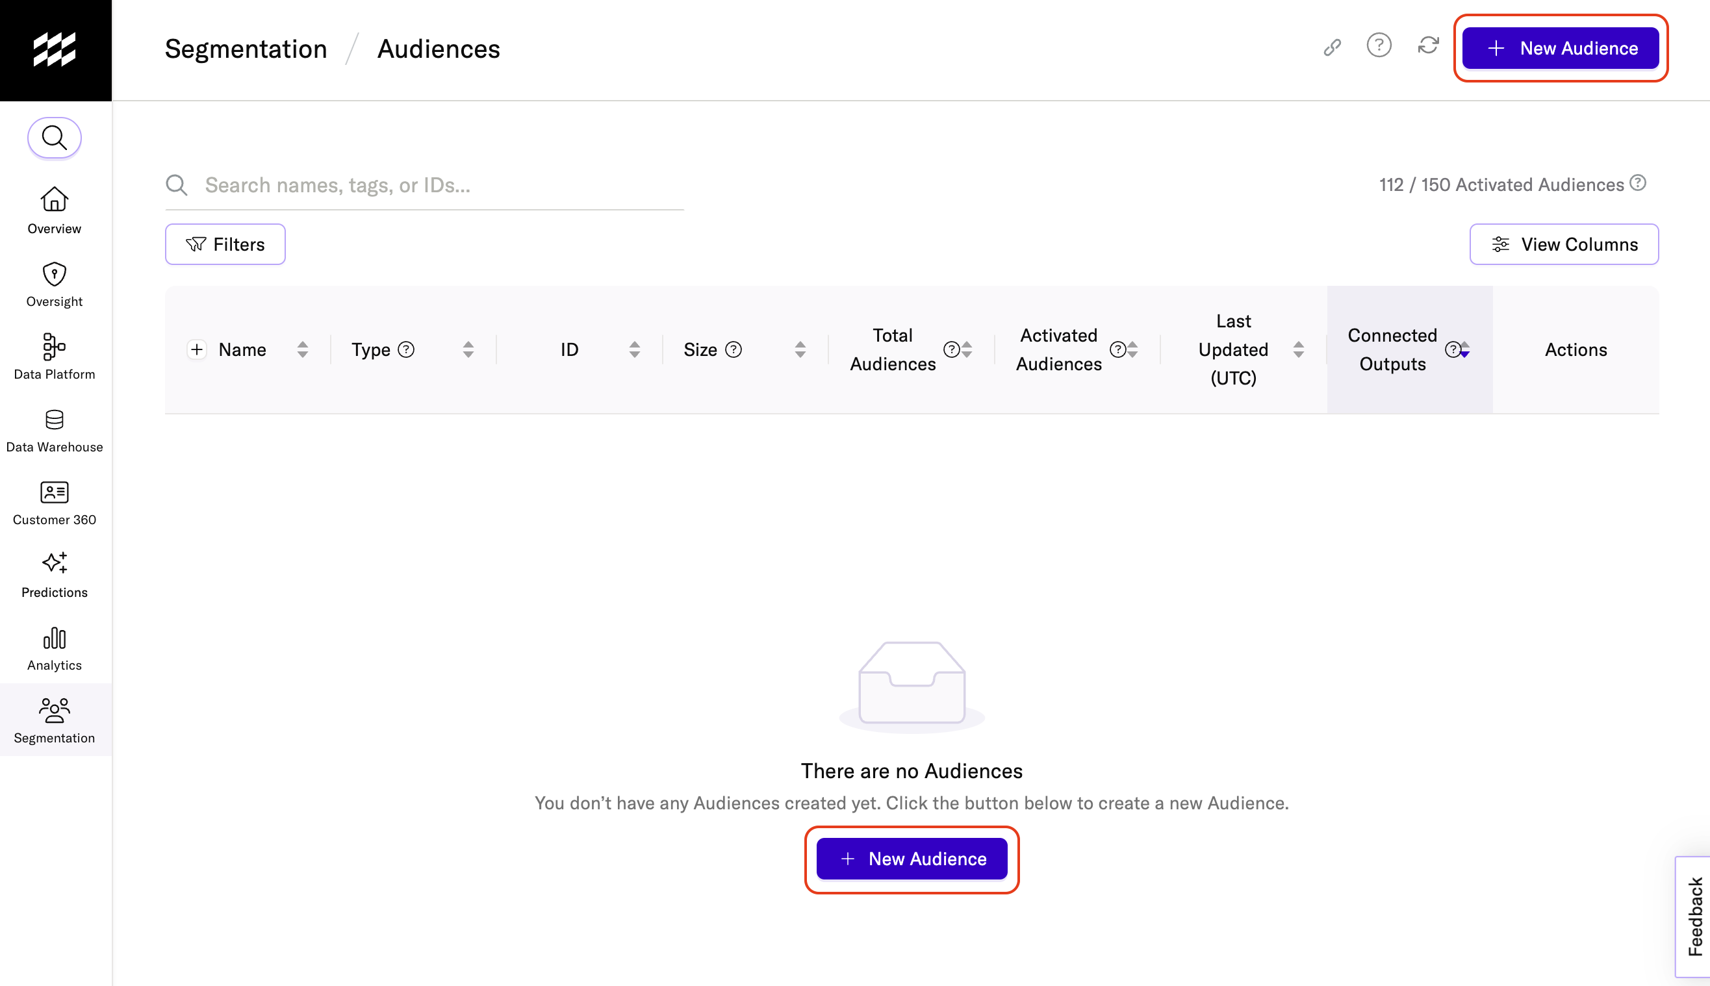Click New Audience button under empty state

[911, 859]
